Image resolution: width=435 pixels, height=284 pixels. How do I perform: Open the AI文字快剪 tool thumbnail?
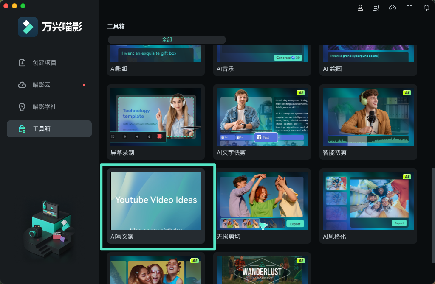point(262,117)
